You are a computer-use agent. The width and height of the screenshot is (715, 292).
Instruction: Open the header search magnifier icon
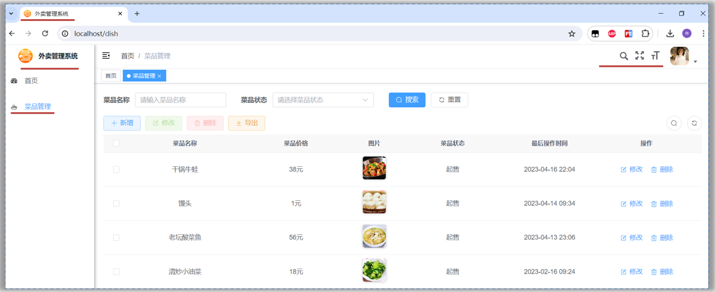(624, 56)
